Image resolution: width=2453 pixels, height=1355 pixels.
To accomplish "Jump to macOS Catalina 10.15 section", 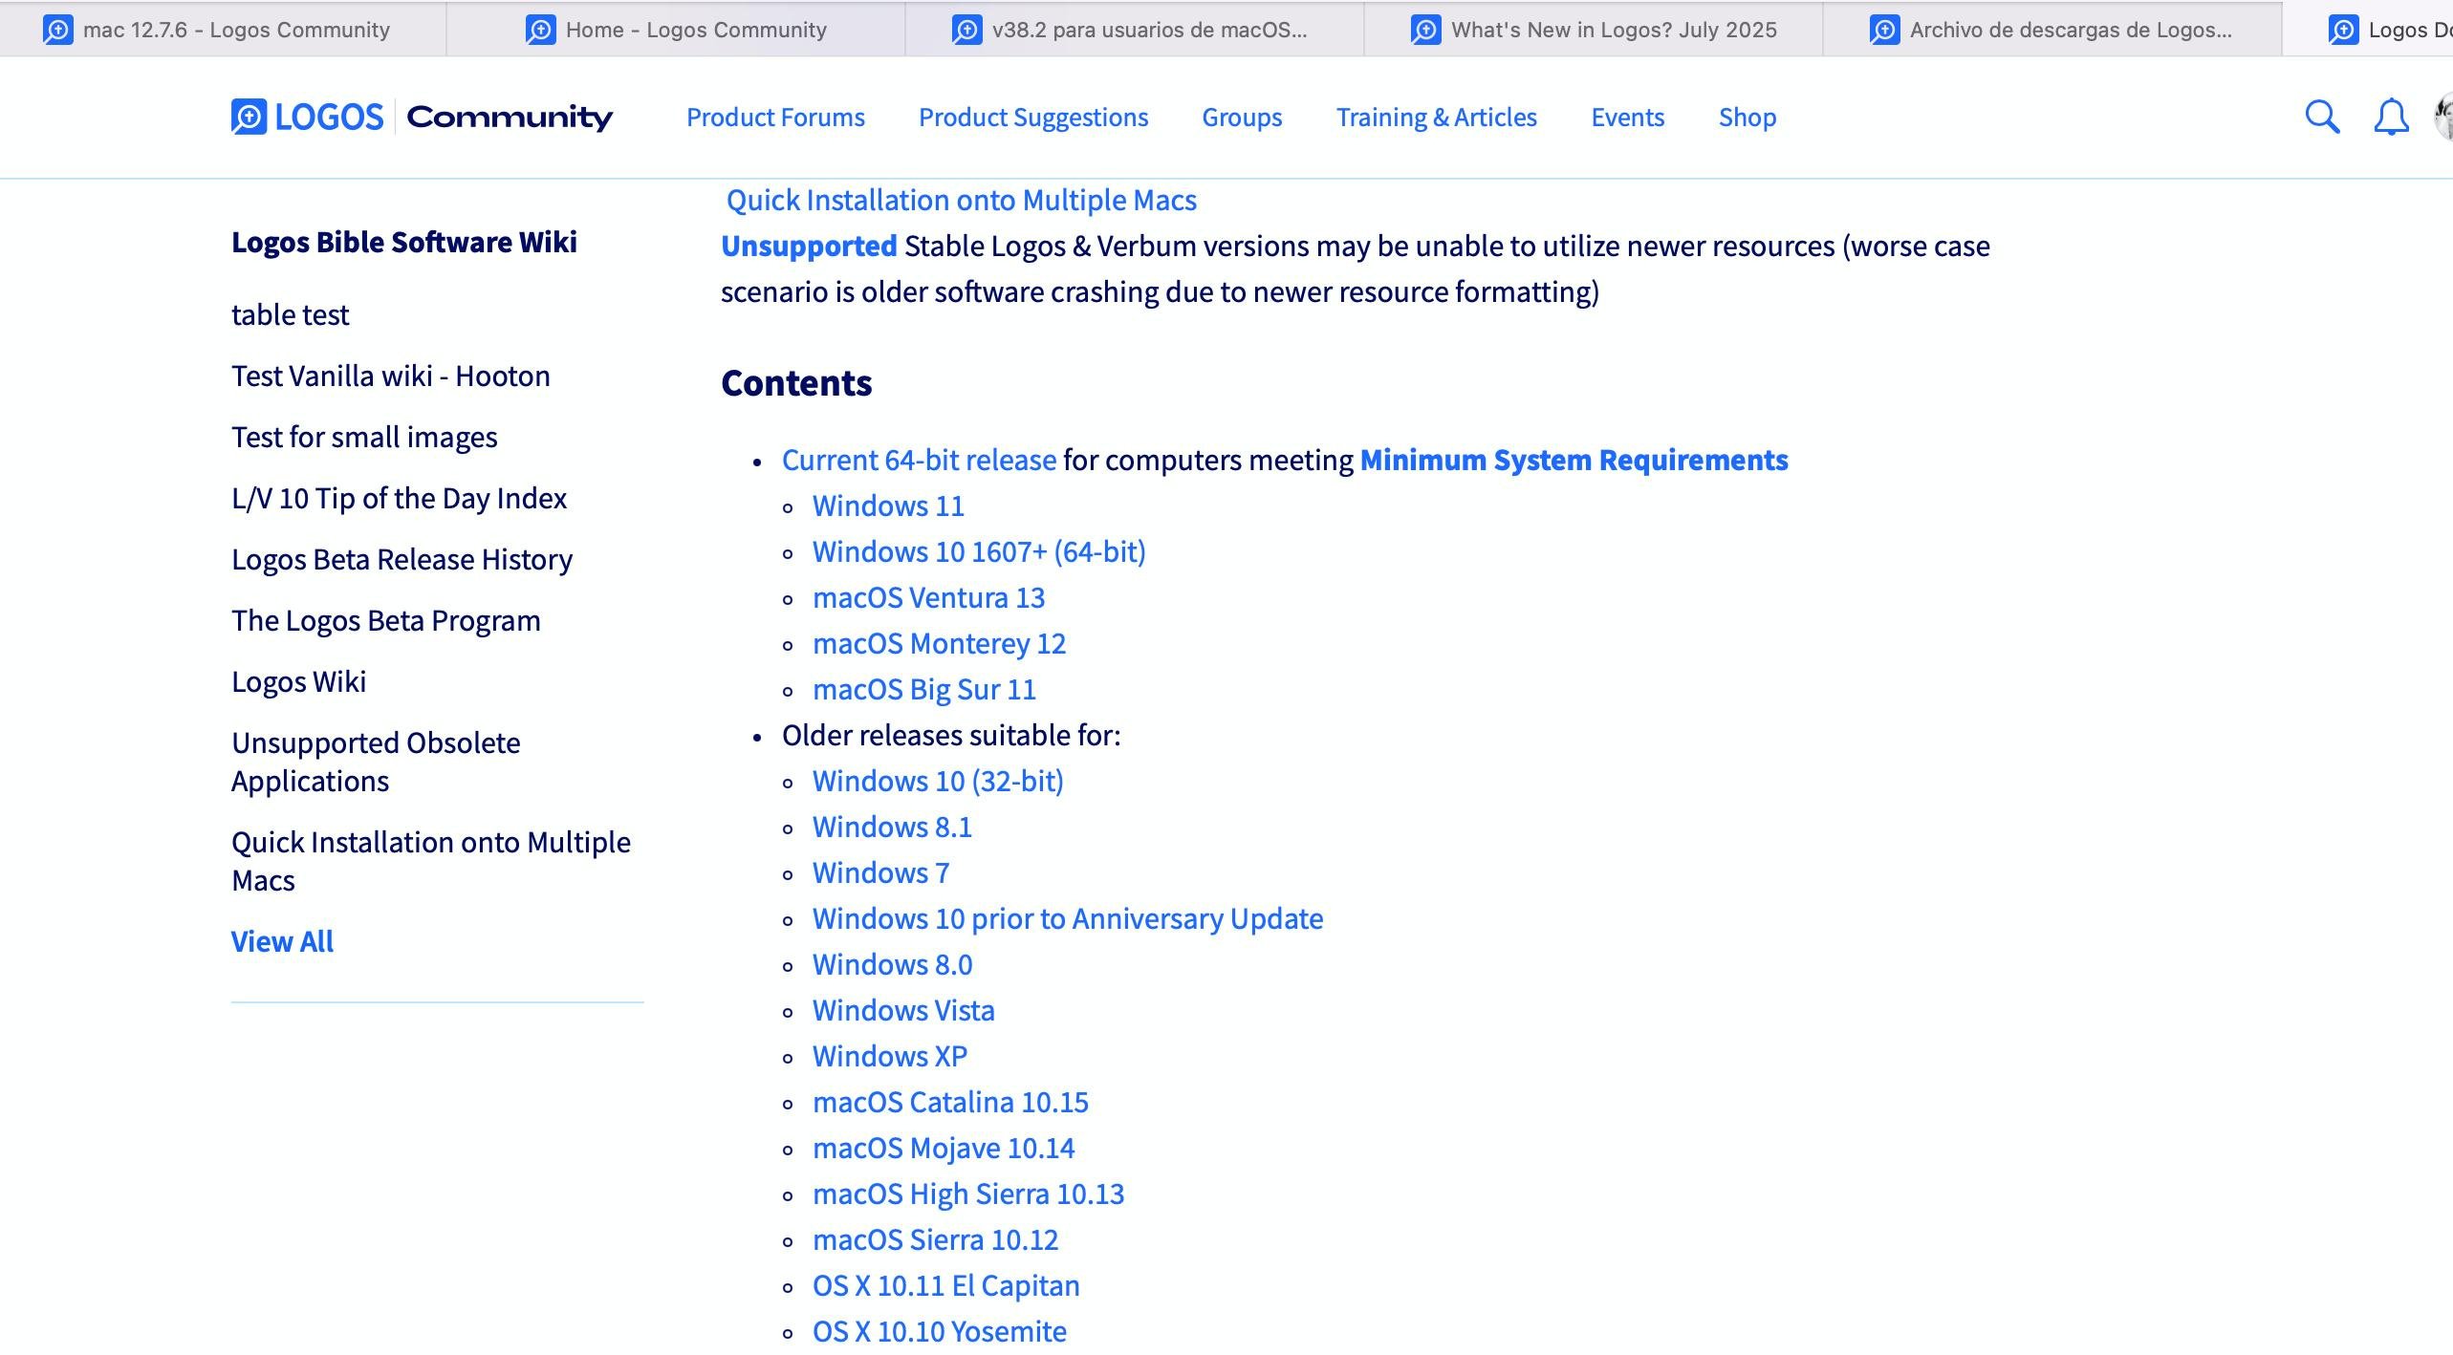I will click(x=950, y=1102).
